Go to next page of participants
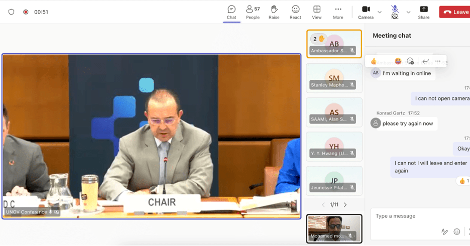The image size is (470, 246). pos(345,205)
